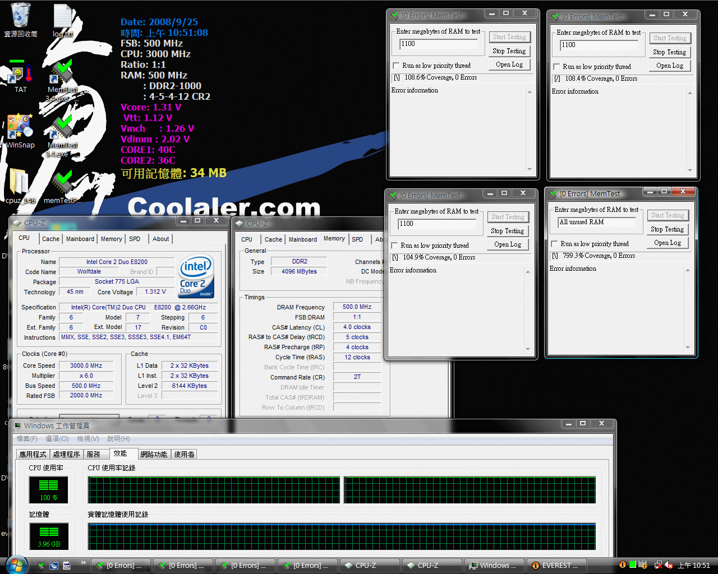The image size is (718, 574).
Task: Click the orange EVEREST tray icon
Action: pyautogui.click(x=622, y=565)
